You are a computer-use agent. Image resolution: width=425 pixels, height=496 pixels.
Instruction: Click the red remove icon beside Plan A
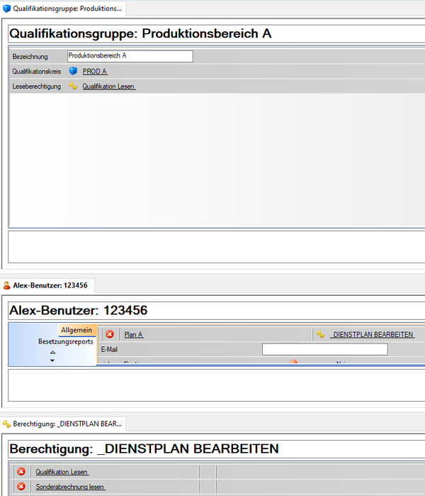[x=110, y=334]
